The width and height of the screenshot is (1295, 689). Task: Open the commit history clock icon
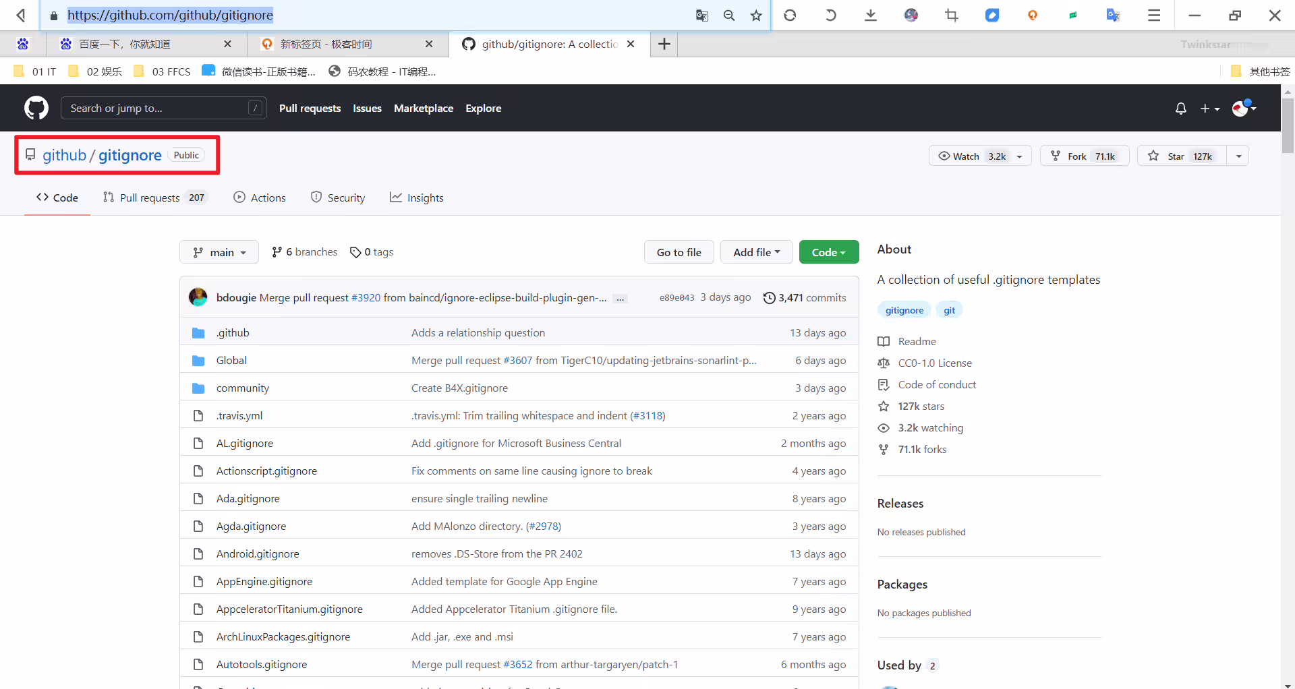tap(769, 298)
